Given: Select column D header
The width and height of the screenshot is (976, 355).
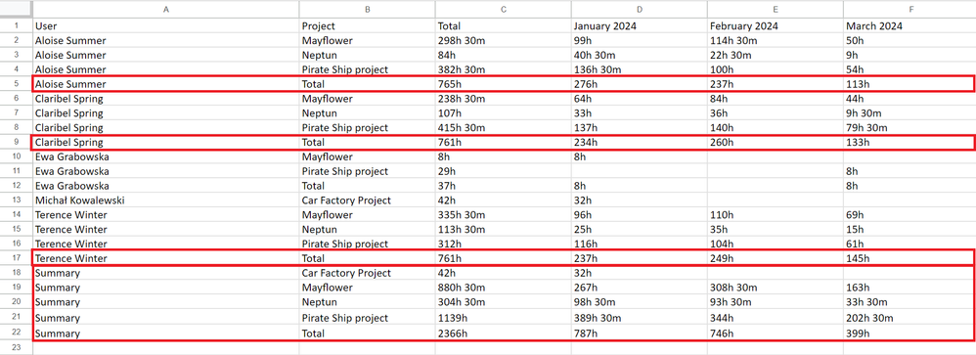Looking at the screenshot, I should coord(640,10).
